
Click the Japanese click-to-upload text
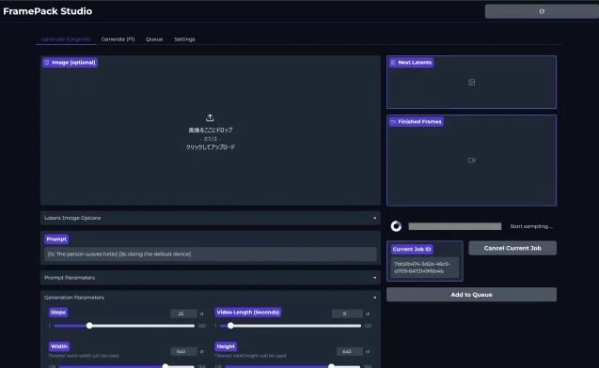(211, 147)
